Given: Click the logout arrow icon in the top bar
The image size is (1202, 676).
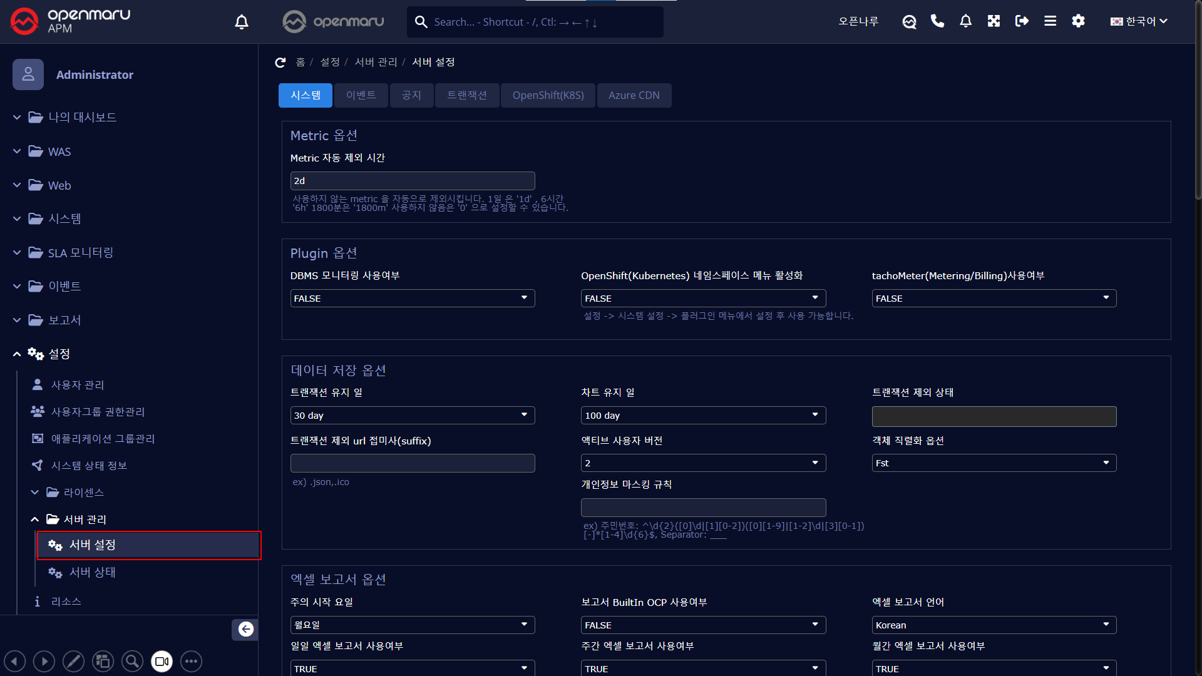Looking at the screenshot, I should (x=1022, y=21).
